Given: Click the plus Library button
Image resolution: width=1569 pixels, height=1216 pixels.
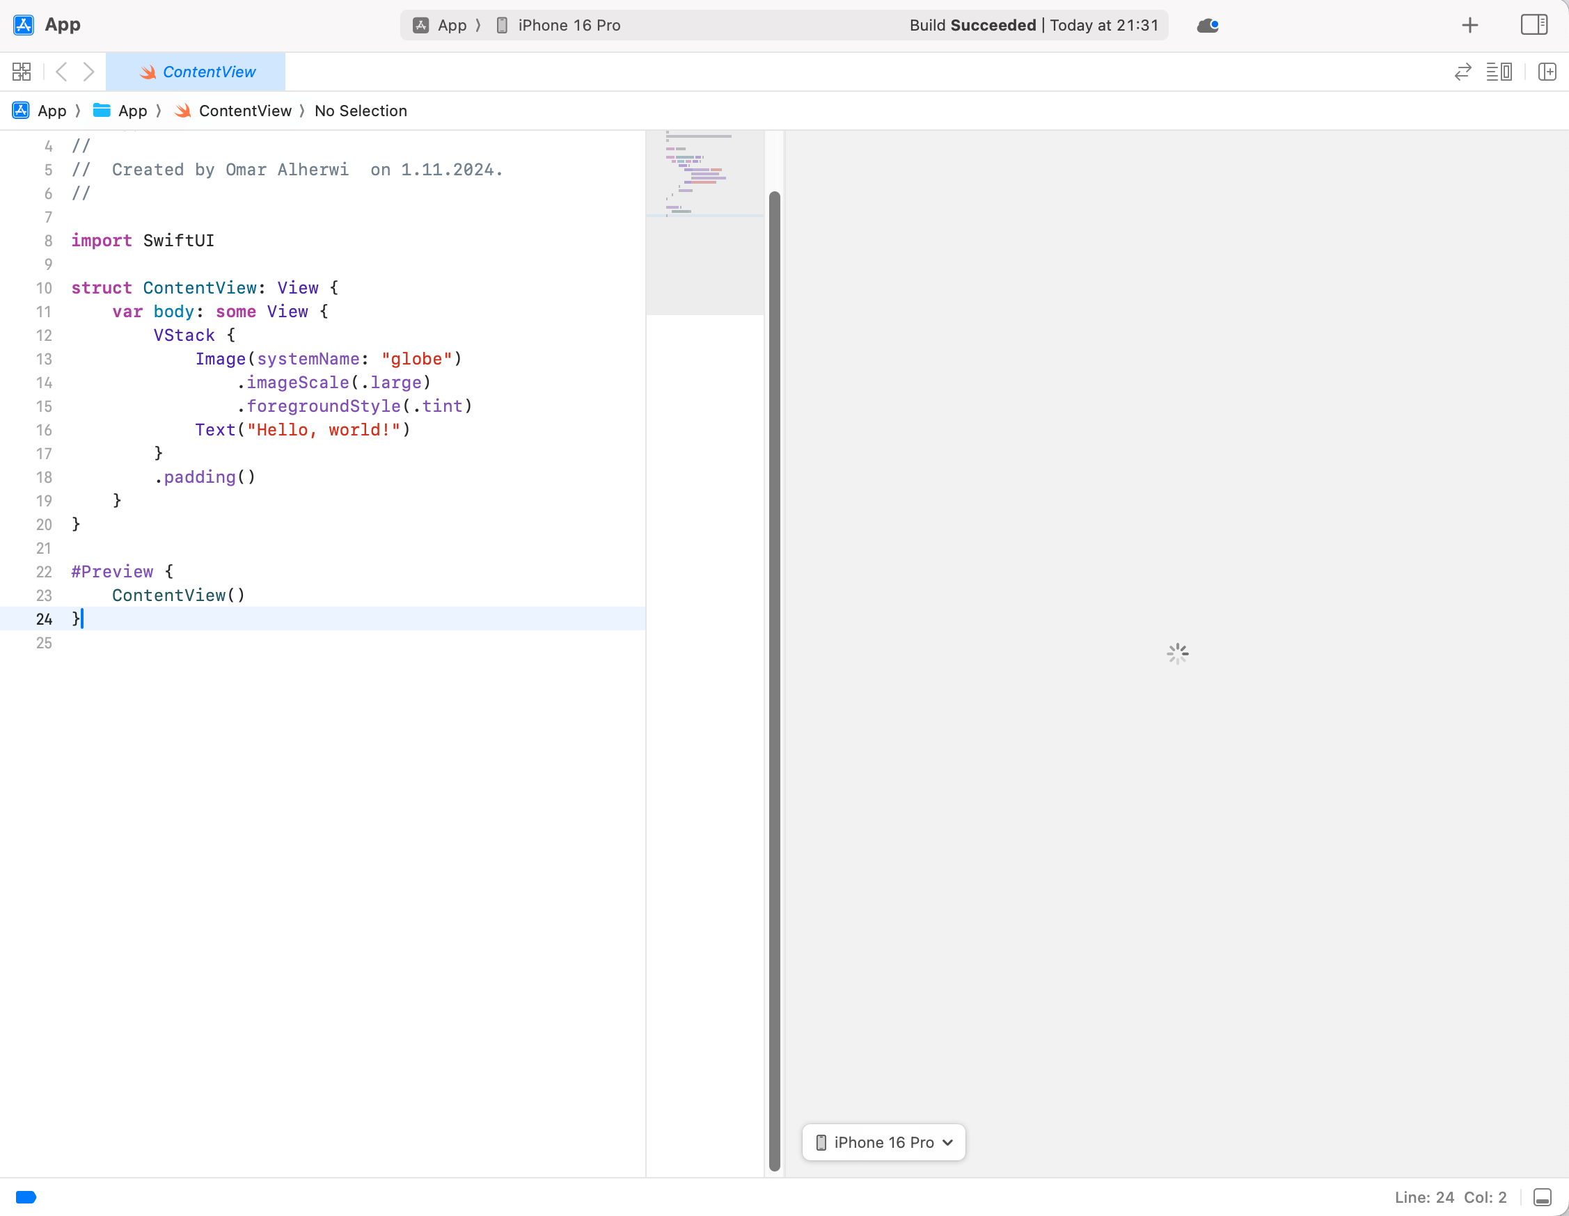Looking at the screenshot, I should pyautogui.click(x=1470, y=25).
